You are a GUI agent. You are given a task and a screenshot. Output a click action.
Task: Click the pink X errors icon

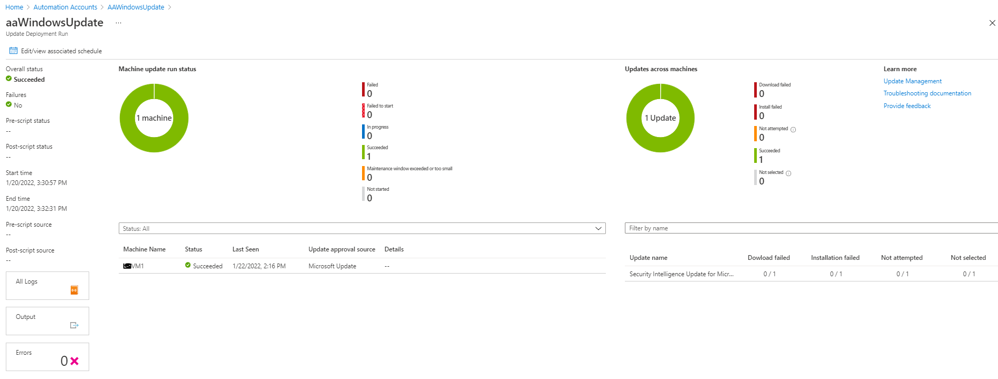tap(74, 361)
